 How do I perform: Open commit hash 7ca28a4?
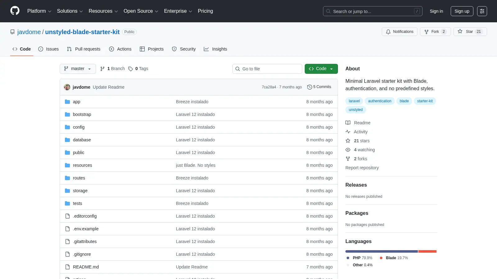[x=269, y=87]
